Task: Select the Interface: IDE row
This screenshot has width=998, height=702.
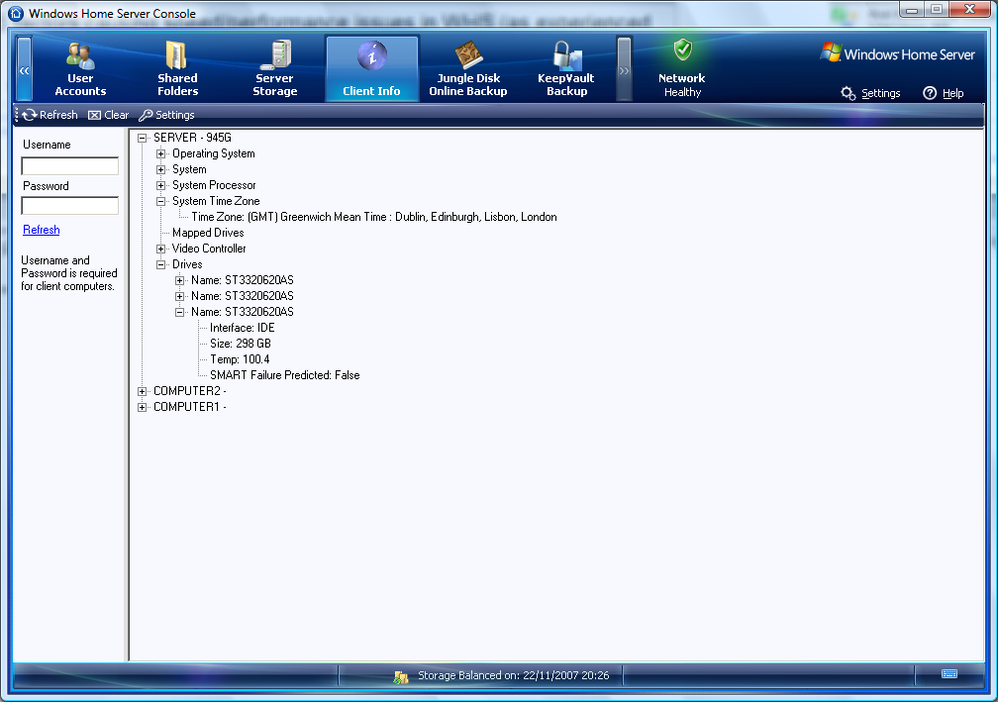Action: click(243, 328)
